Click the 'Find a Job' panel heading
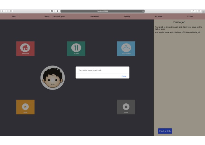Screen dimensions: 205x145 179,22
